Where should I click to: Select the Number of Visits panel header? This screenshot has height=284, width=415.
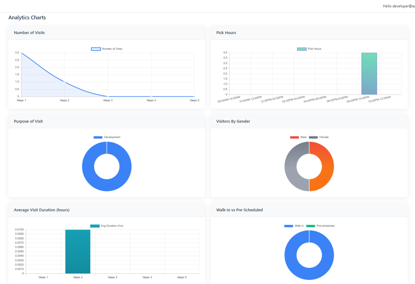pos(29,33)
